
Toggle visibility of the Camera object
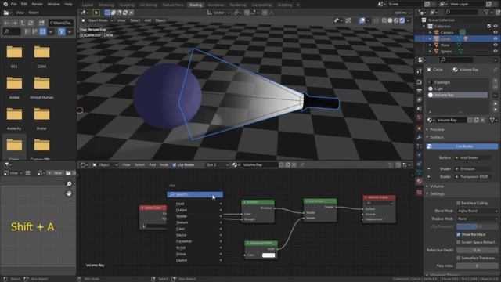496,32
